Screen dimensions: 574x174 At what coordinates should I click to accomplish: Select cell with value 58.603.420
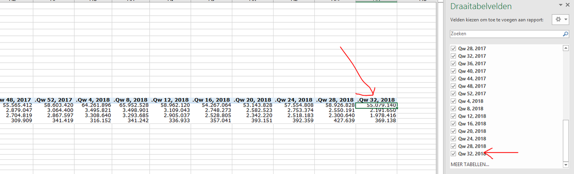[x=54, y=106]
